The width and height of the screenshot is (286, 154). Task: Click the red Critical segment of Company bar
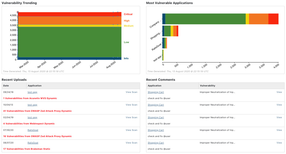(273, 19)
